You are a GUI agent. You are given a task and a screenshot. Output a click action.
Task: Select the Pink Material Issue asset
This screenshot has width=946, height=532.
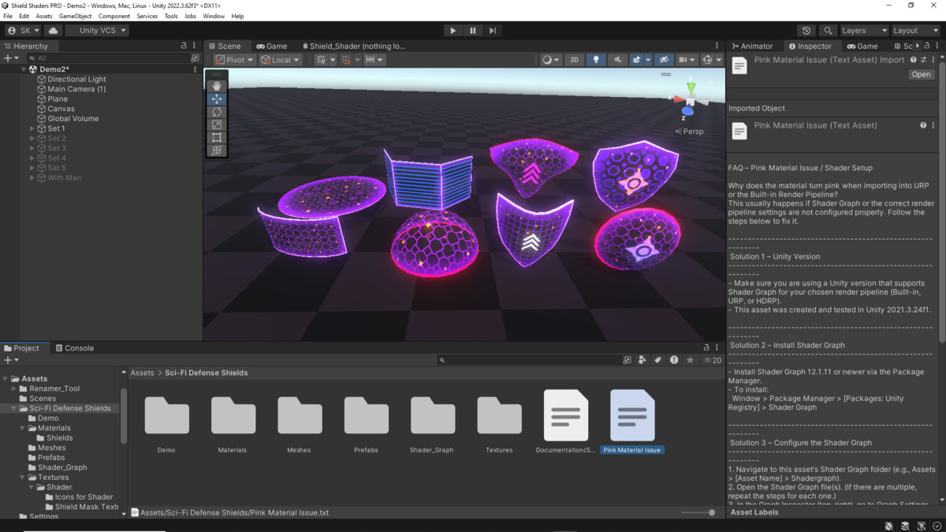click(631, 415)
